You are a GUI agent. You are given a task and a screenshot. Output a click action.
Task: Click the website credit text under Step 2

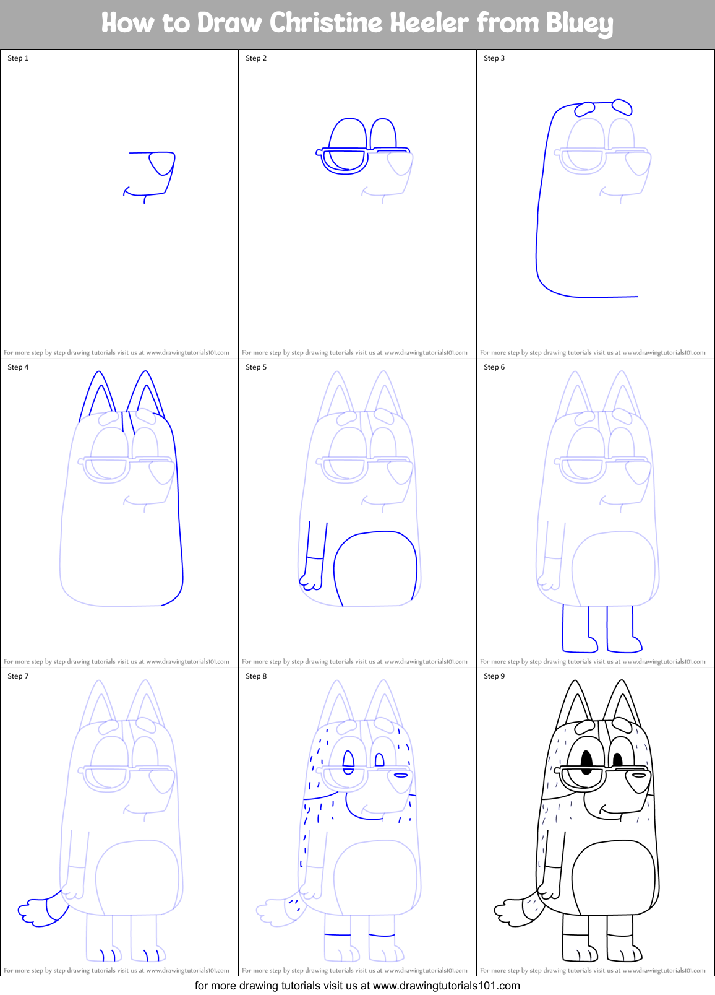tap(354, 352)
